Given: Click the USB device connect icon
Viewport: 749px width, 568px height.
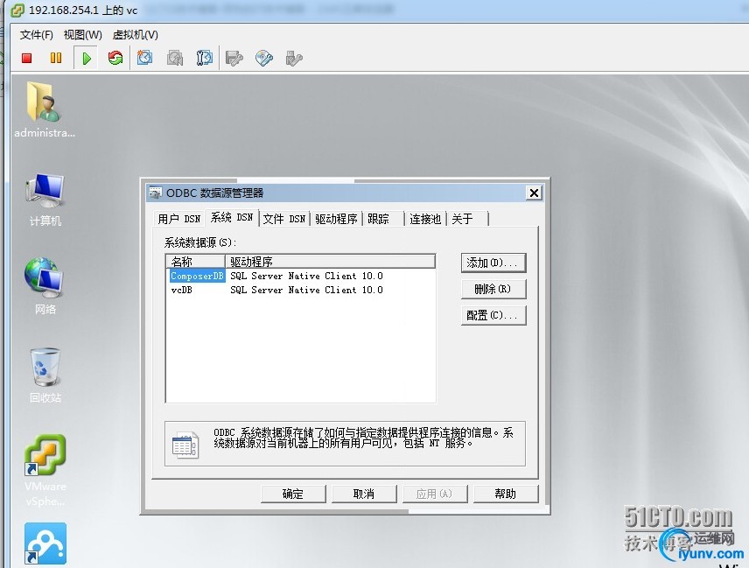Looking at the screenshot, I should tap(294, 59).
